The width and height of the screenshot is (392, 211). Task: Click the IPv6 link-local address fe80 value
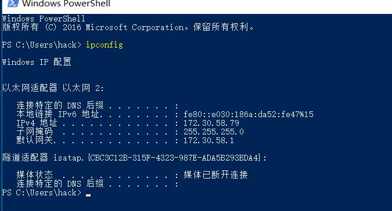point(248,114)
